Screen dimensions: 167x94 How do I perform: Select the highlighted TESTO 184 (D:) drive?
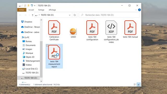[29, 78]
